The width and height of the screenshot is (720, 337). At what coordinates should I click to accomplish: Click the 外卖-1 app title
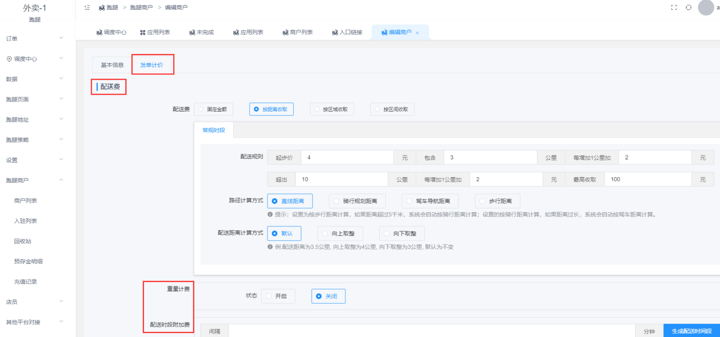click(35, 8)
